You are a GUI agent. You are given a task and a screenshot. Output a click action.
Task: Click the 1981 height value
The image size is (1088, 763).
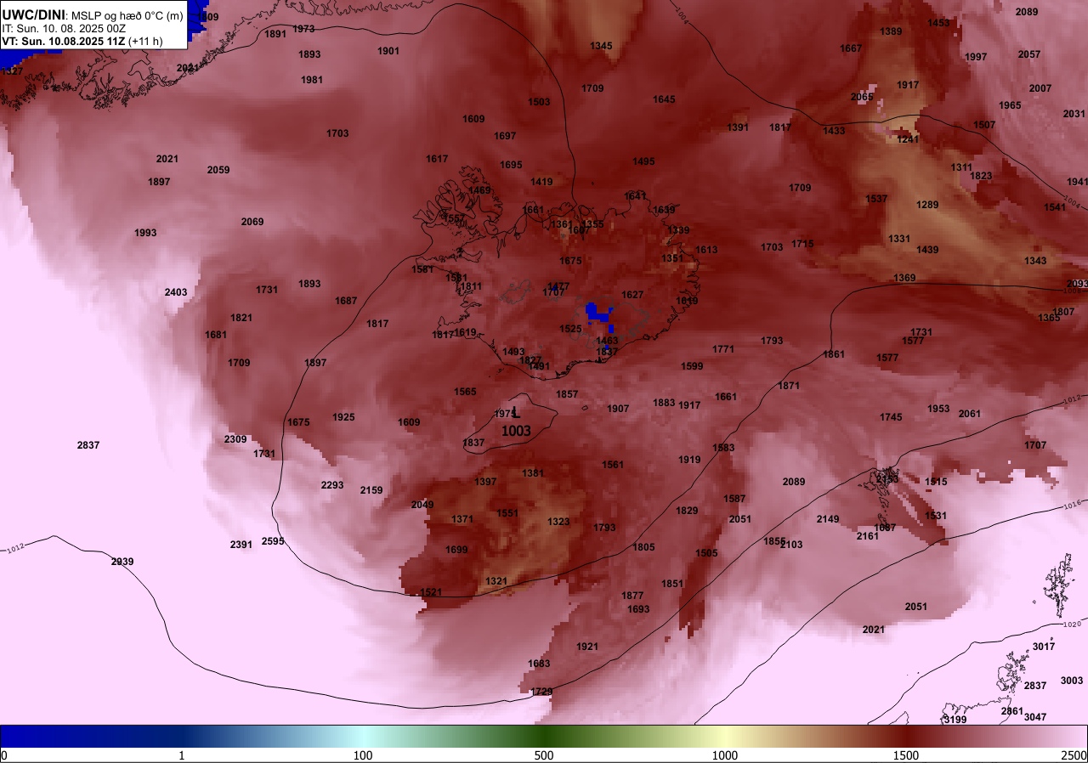(312, 80)
